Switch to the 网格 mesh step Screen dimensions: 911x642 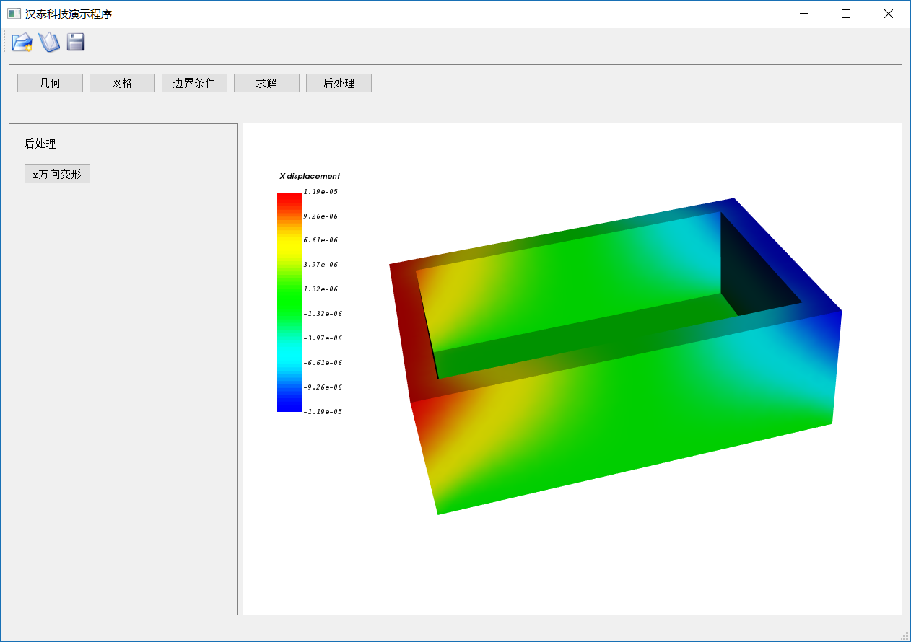click(122, 83)
